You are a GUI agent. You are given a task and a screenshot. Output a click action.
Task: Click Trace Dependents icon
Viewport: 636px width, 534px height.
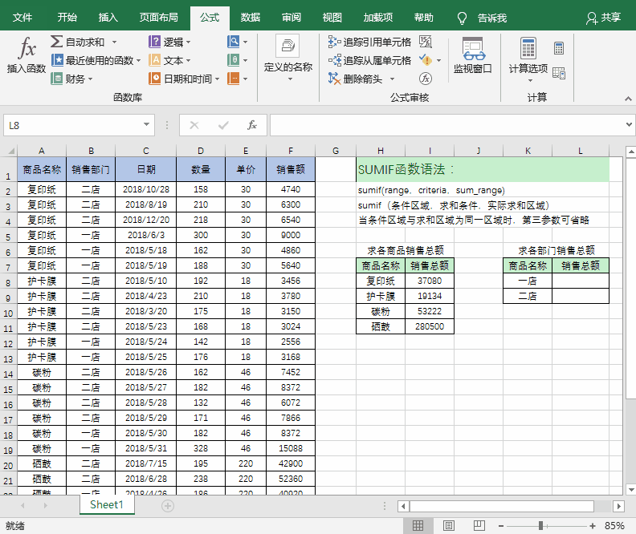335,60
